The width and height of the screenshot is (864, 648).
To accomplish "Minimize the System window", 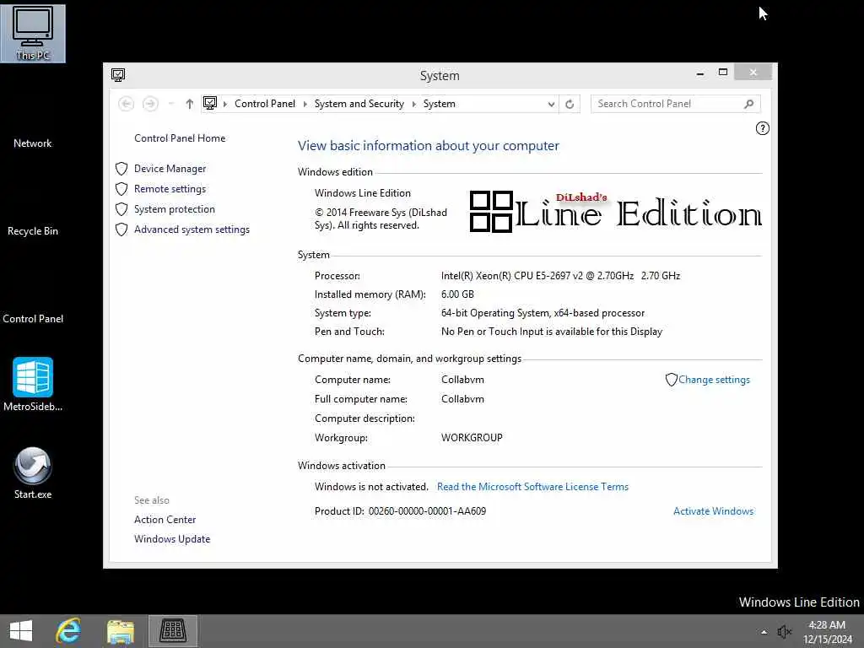I will click(x=699, y=73).
